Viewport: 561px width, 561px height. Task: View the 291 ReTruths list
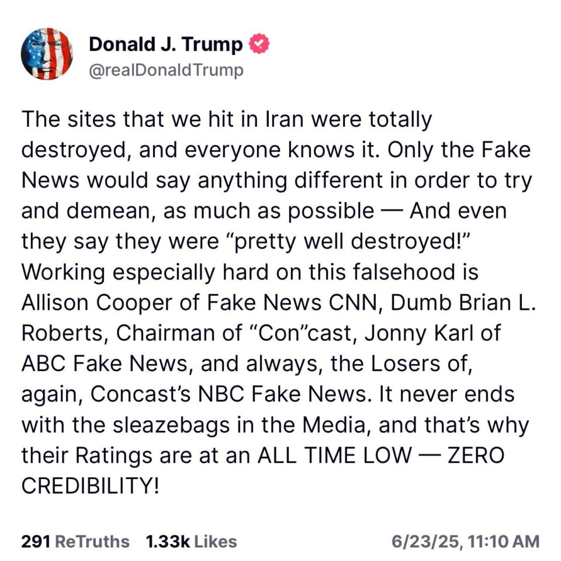tap(75, 541)
